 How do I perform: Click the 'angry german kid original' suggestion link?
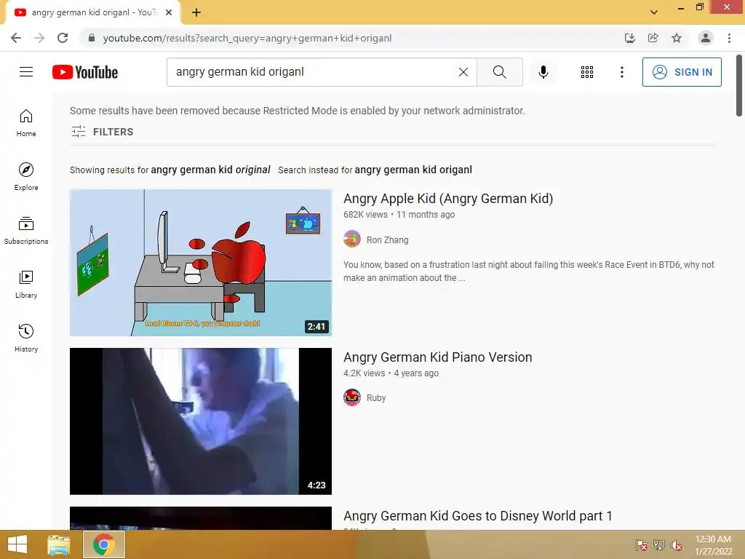[x=210, y=170]
